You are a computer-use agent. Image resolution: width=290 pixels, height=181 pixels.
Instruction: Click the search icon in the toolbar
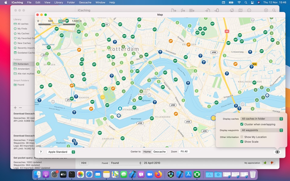click(274, 10)
